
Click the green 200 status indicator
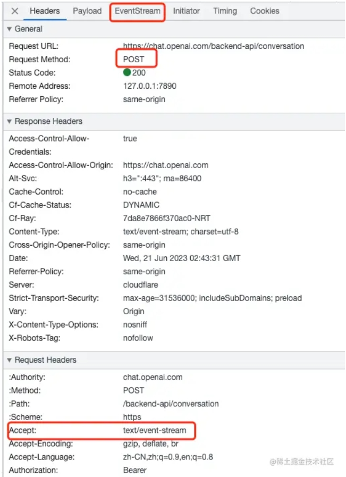127,73
